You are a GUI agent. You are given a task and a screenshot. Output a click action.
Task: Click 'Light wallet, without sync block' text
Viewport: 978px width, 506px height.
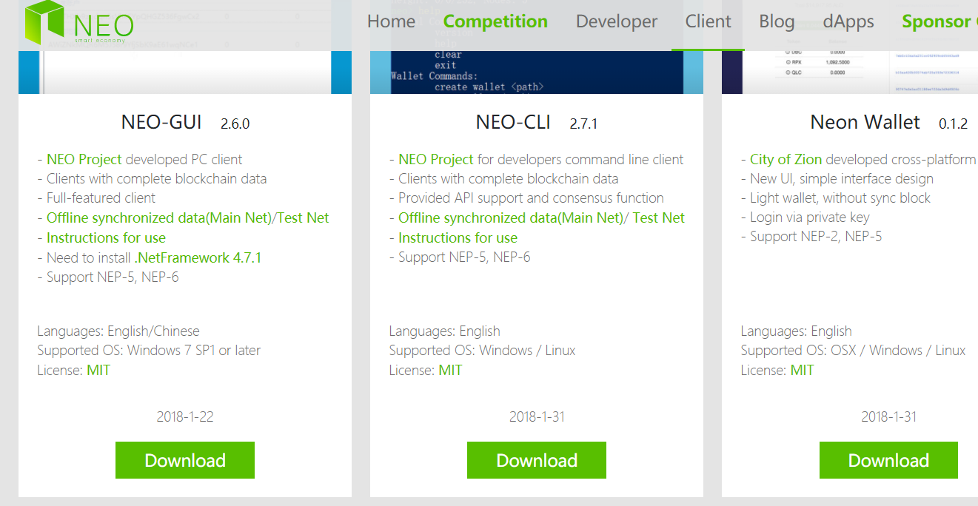[x=840, y=198]
